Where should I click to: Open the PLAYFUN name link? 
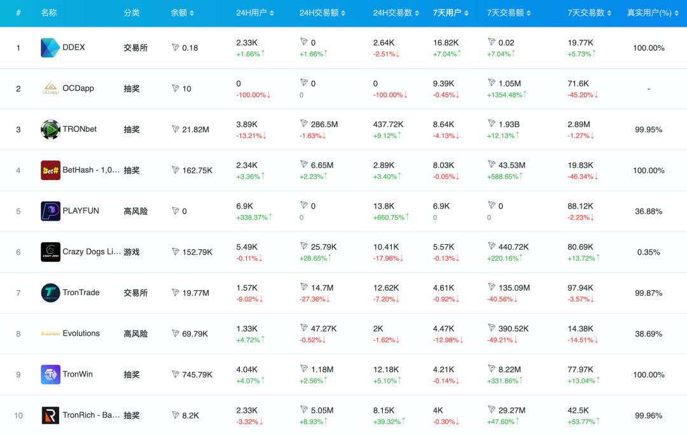(81, 211)
